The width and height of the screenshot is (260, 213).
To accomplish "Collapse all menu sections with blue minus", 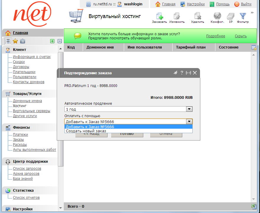I will click(x=59, y=41).
